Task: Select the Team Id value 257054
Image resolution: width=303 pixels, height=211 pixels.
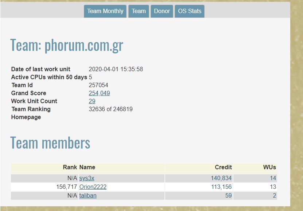Action: 98,85
